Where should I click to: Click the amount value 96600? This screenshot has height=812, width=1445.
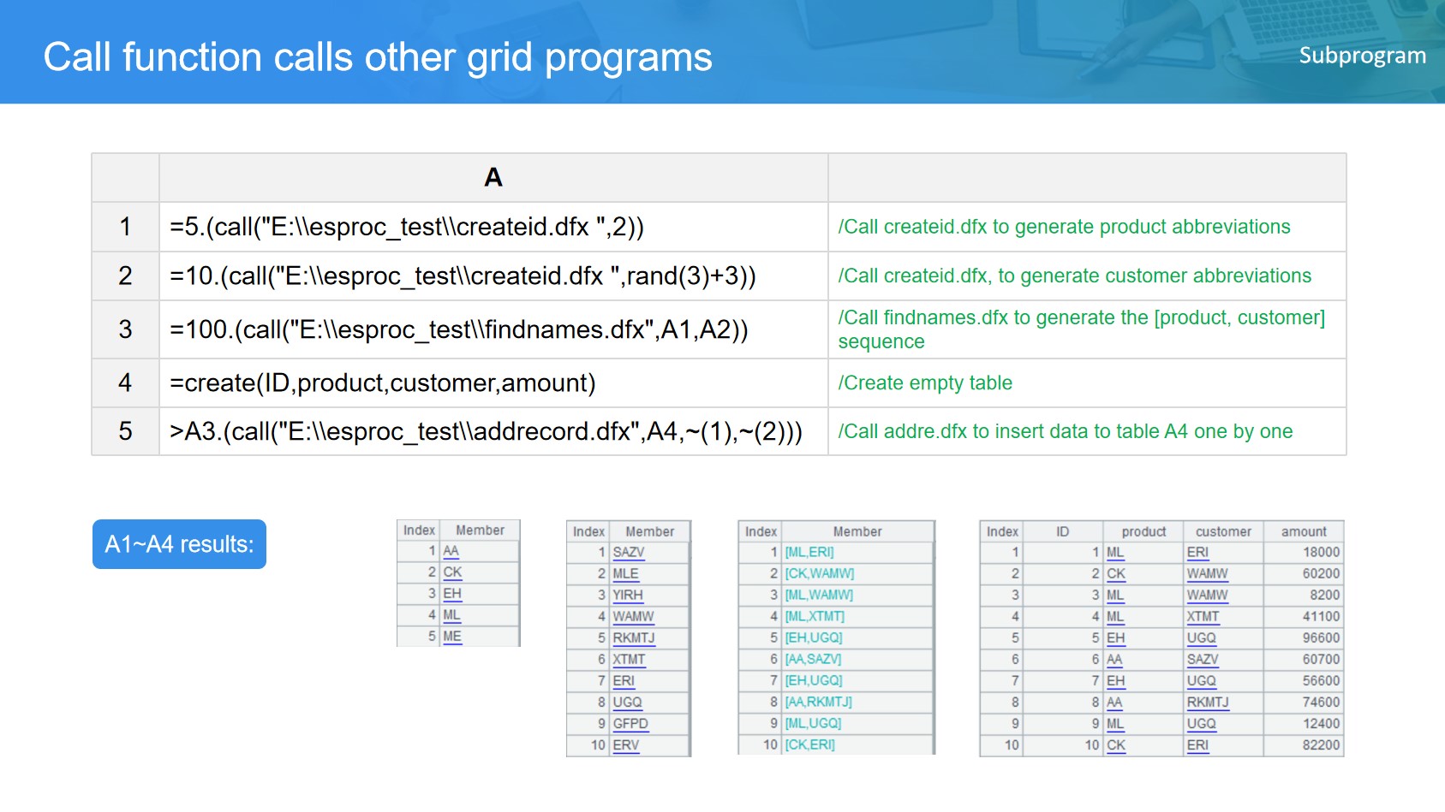1320,638
